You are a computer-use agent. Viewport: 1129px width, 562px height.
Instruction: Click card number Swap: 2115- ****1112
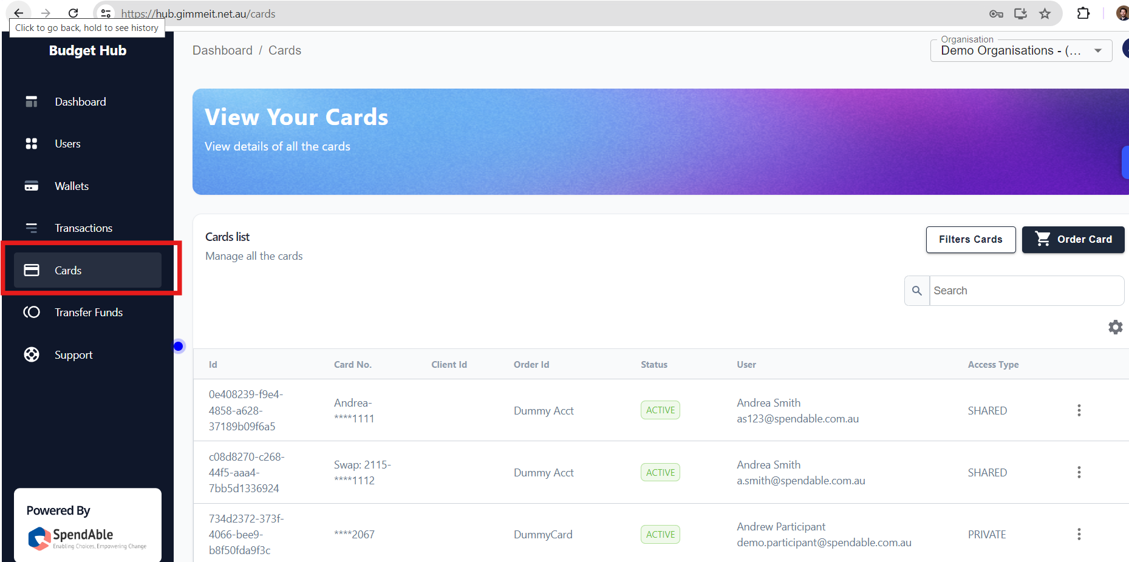pyautogui.click(x=363, y=473)
